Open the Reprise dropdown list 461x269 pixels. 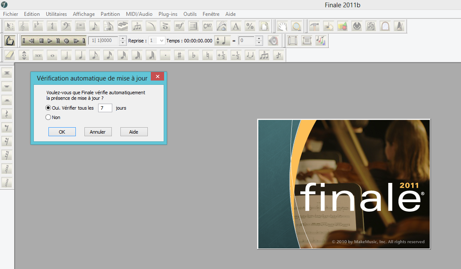161,41
